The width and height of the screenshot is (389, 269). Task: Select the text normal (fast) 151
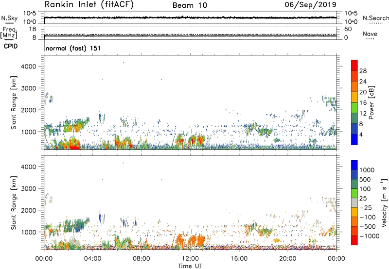click(x=73, y=48)
